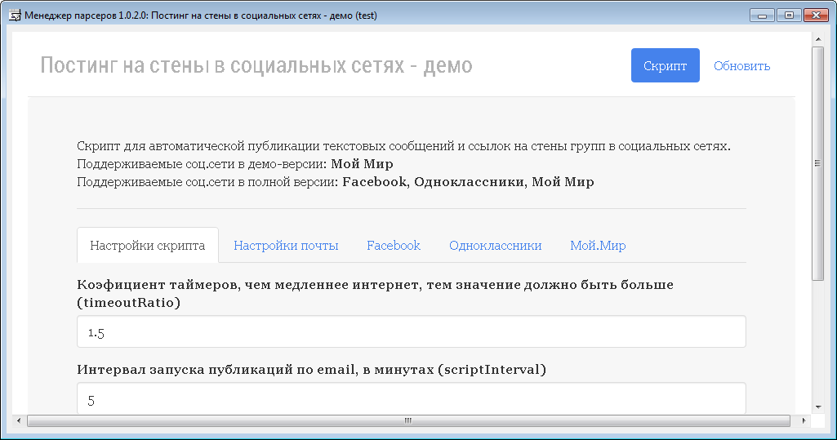This screenshot has width=837, height=440.
Task: Minimize the Менеджер парсеров window
Action: point(762,16)
